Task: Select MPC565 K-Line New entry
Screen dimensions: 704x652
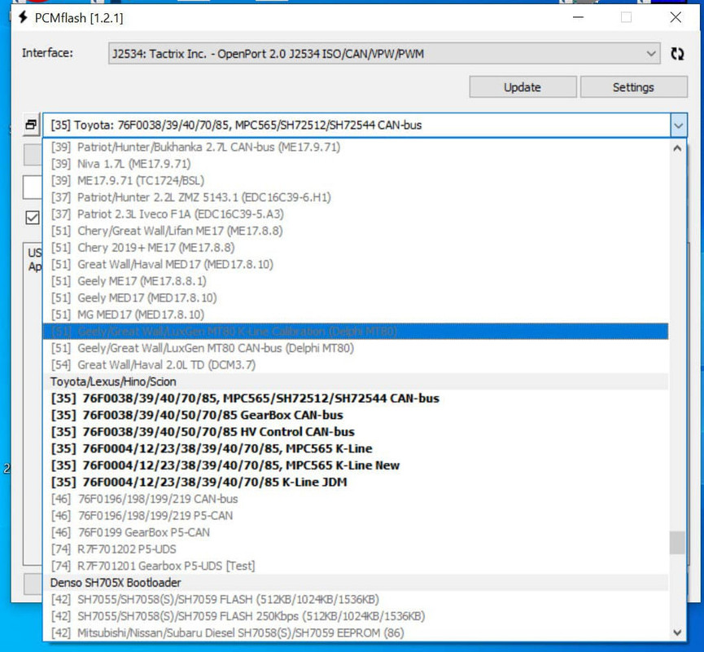Action: (355, 465)
